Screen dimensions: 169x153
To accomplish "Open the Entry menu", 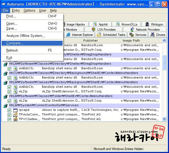I will click(x=16, y=11).
